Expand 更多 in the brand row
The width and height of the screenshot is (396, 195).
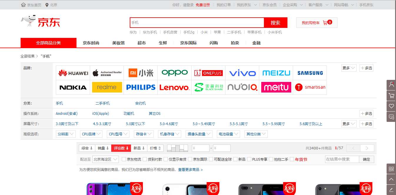(x=349, y=68)
